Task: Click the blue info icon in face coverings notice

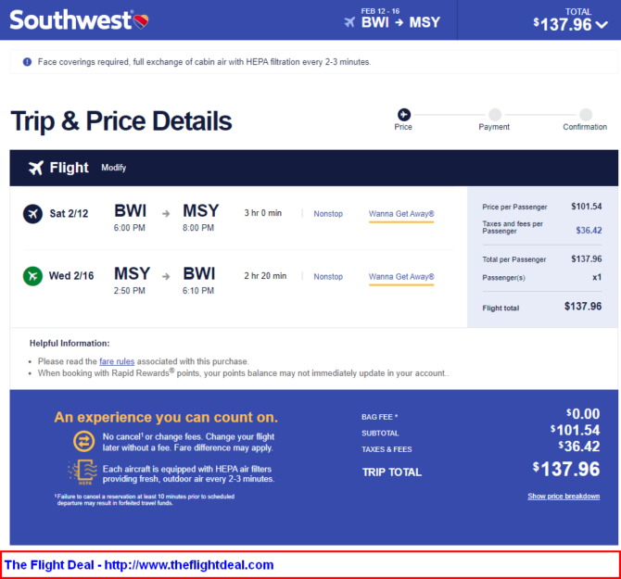Action: 27,62
